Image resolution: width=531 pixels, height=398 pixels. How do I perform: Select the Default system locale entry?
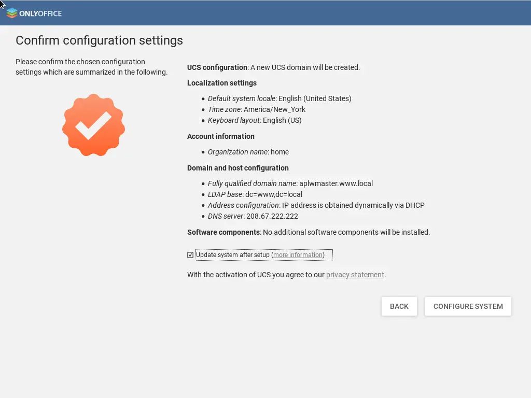[279, 98]
